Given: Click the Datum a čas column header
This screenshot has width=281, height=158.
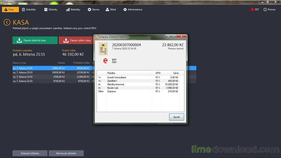Looking at the screenshot, I should coord(19,63).
